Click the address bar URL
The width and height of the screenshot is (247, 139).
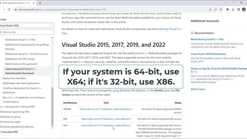62,10
